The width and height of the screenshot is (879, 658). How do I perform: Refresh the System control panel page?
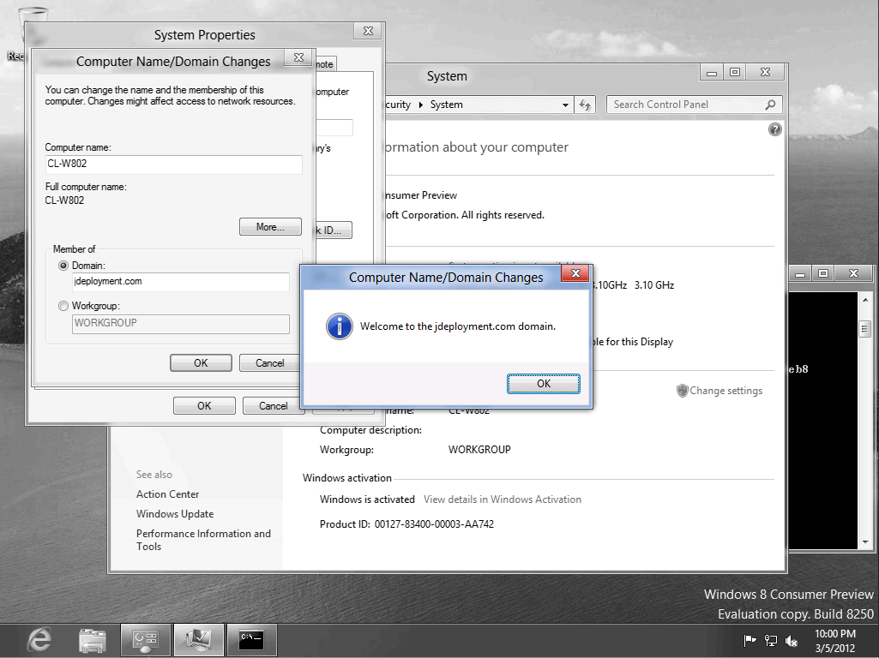[x=585, y=105]
